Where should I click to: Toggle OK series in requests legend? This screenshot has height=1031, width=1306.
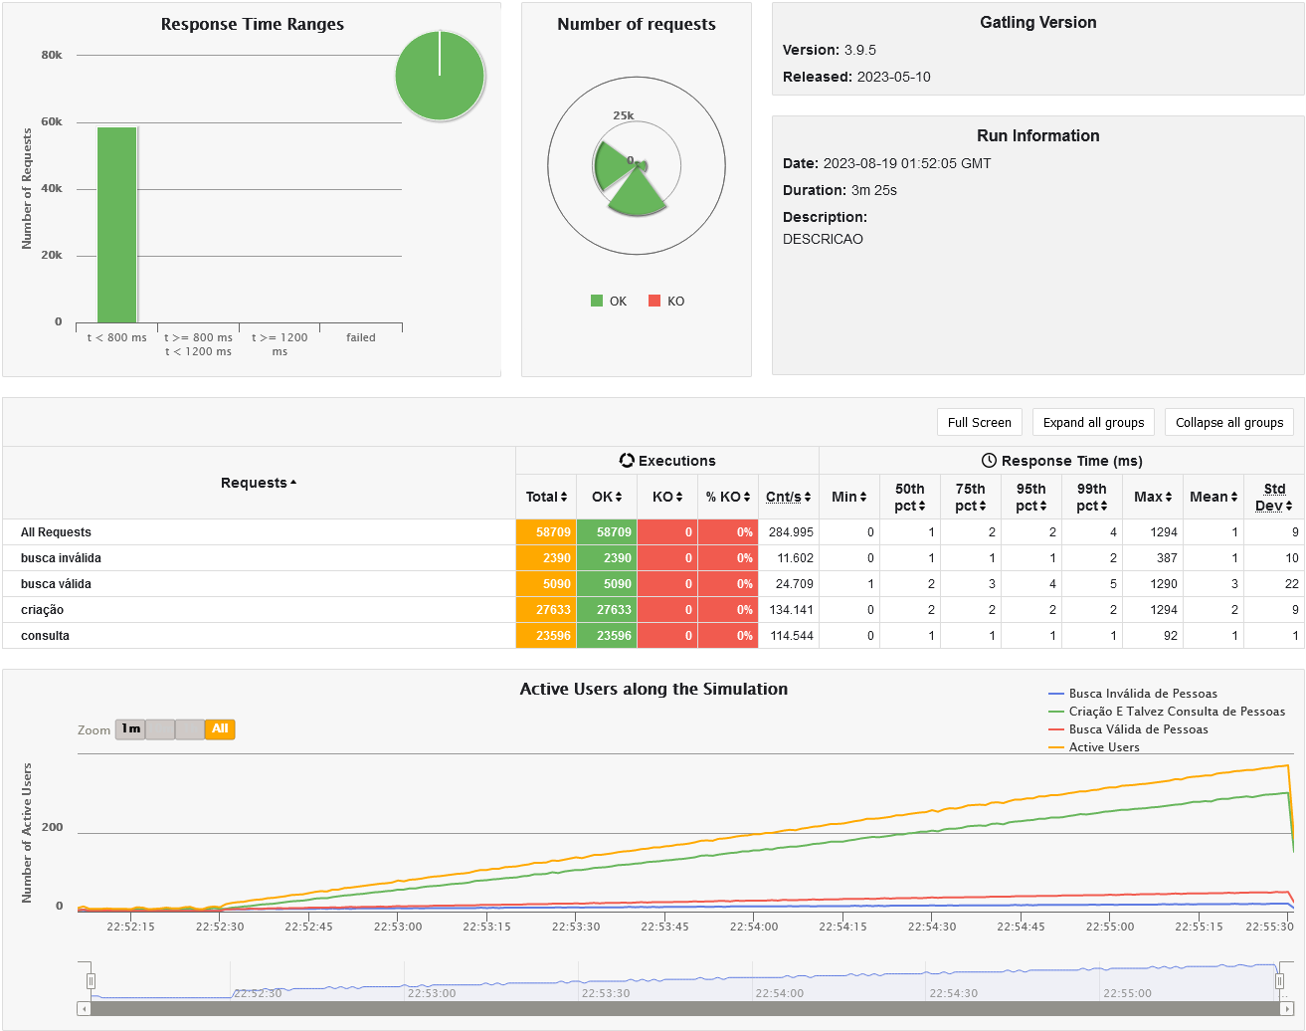[x=609, y=301]
